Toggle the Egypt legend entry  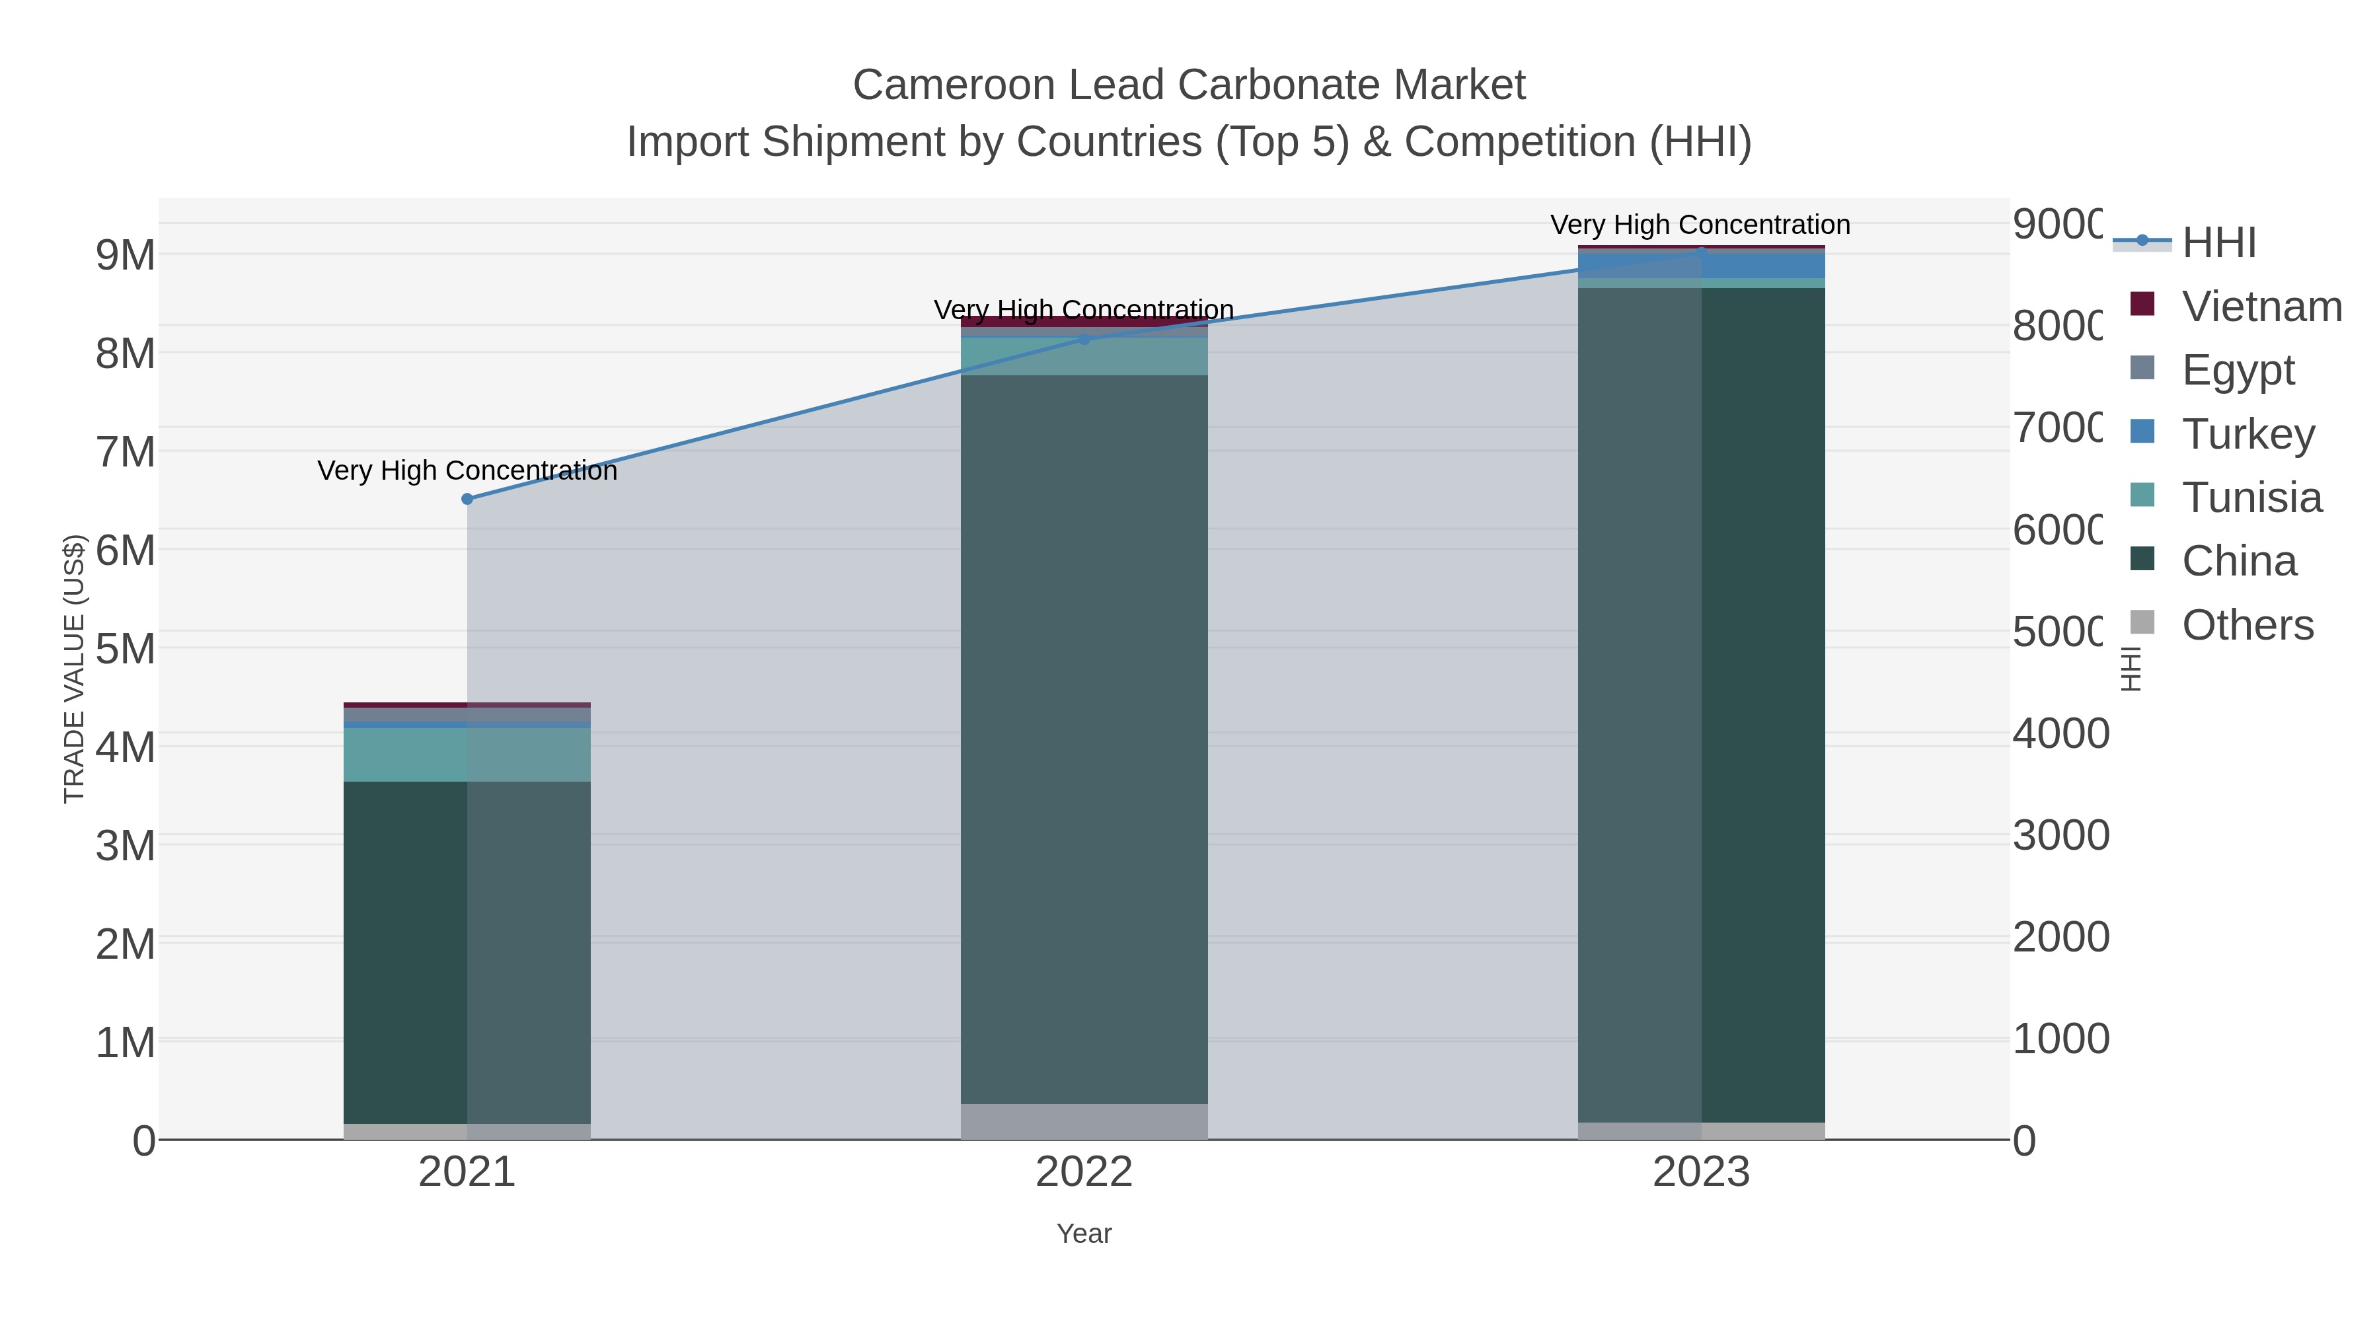click(x=2212, y=369)
